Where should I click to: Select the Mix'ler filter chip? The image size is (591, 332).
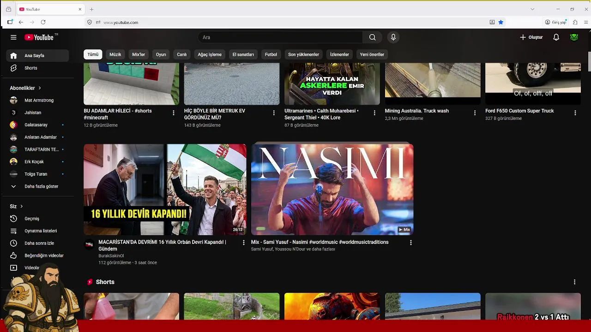click(139, 54)
